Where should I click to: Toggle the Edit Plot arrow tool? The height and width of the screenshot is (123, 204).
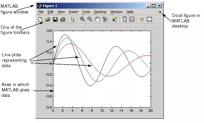[x=73, y=19]
